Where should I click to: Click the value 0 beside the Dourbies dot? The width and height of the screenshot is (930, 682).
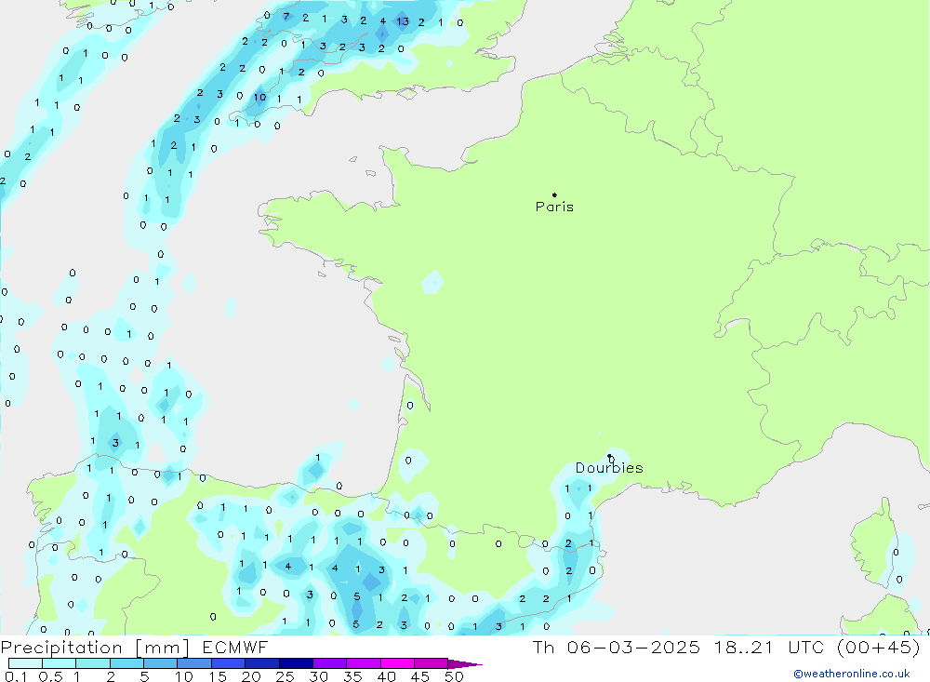(x=612, y=460)
